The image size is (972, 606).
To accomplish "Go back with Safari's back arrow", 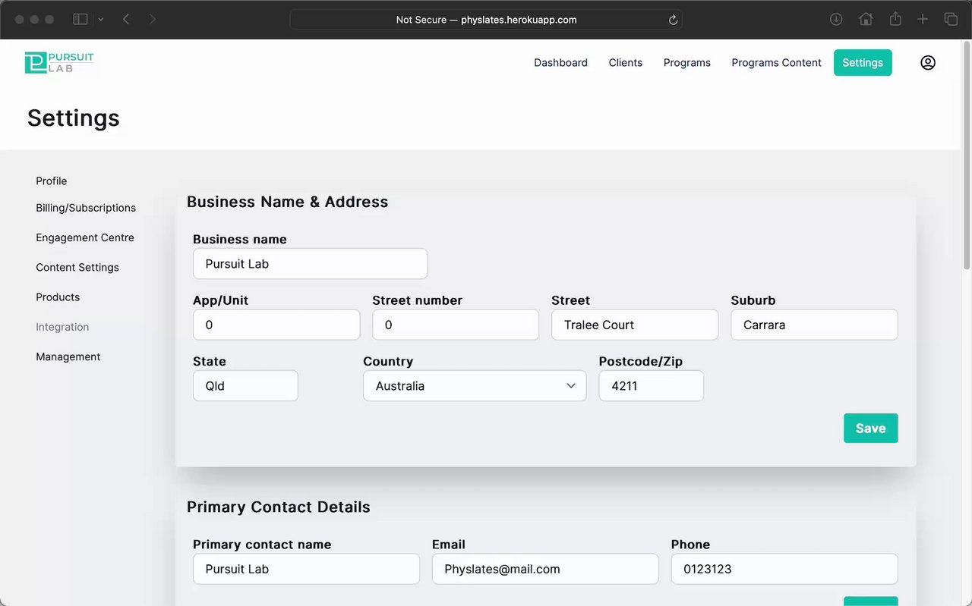I will tap(126, 20).
